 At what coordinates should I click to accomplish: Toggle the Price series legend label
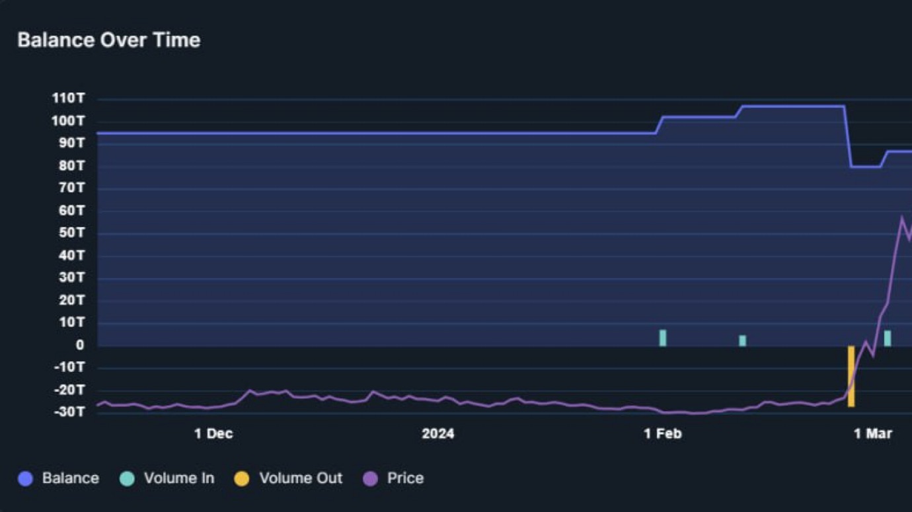pyautogui.click(x=405, y=478)
